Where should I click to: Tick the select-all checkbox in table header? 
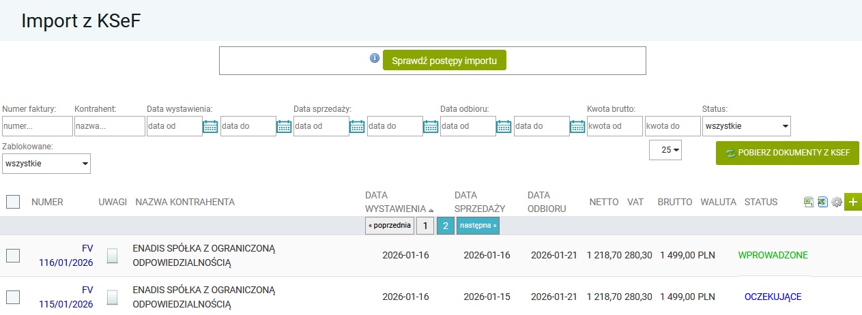(x=13, y=202)
